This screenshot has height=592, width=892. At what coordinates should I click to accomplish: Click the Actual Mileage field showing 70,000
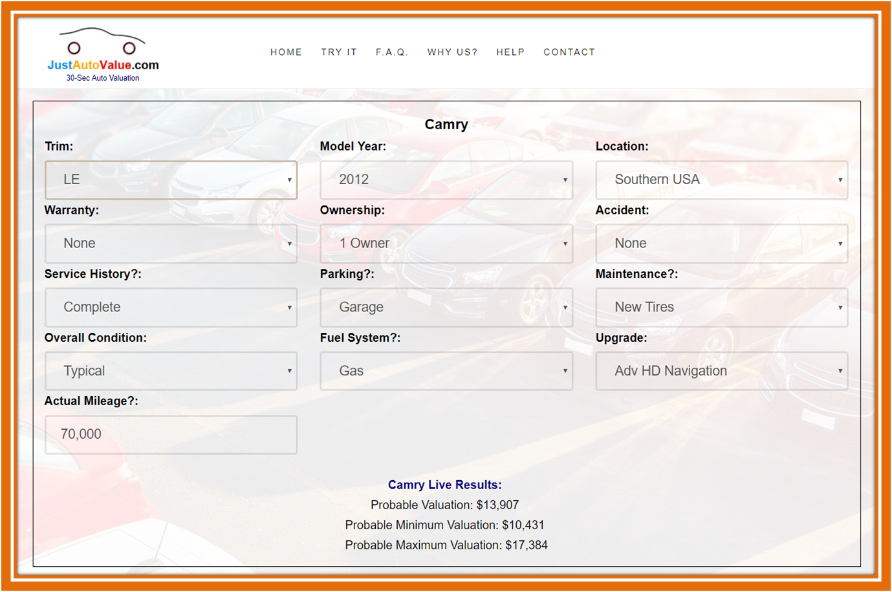pos(171,434)
